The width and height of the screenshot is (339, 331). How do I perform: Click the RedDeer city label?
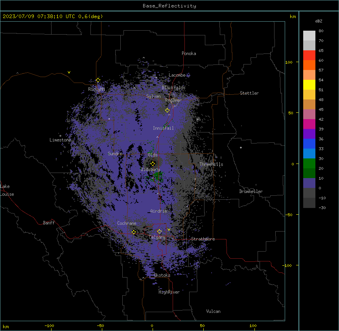(173, 100)
